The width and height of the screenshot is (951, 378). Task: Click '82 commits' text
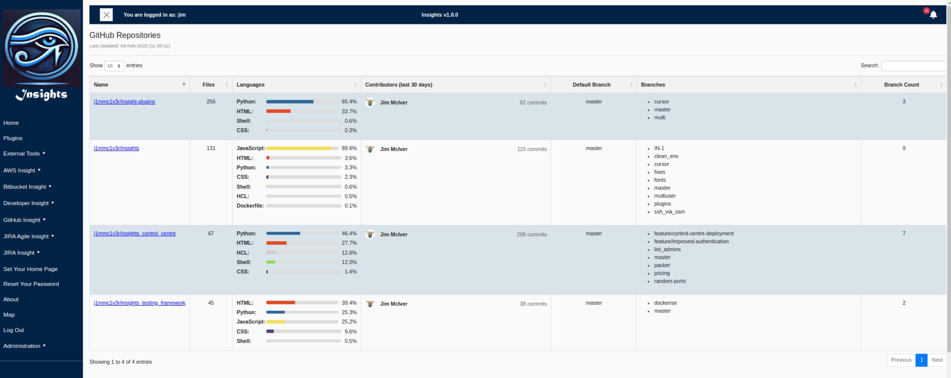533,102
